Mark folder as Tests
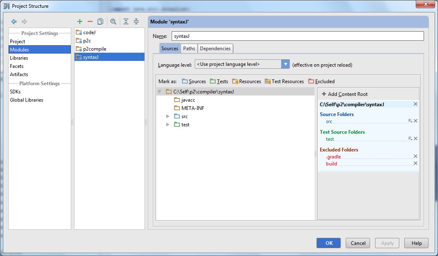Viewport: 438px width, 256px height. [x=219, y=81]
